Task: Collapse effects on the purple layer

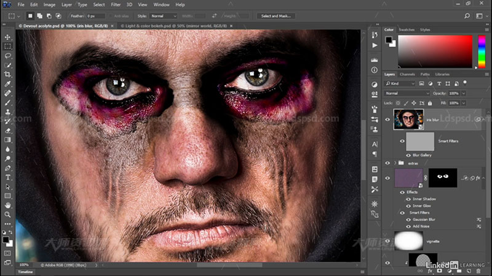Action: [483, 178]
